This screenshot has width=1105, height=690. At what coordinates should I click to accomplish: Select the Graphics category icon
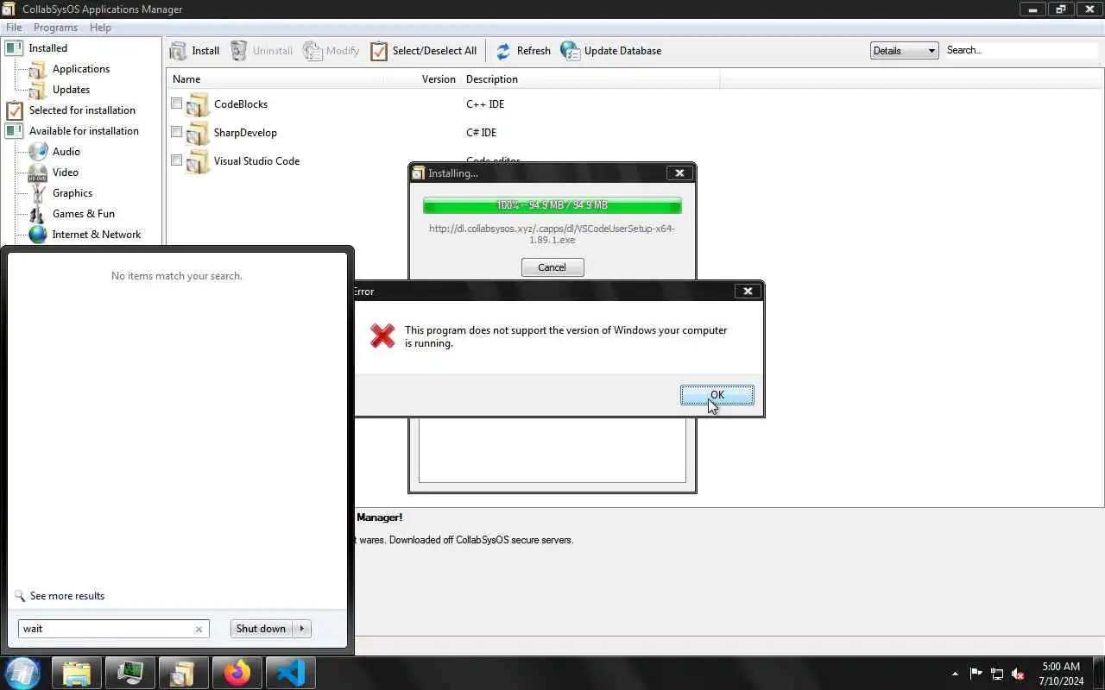coord(38,193)
